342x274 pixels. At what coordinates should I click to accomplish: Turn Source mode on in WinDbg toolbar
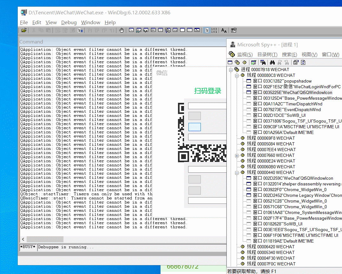(x=207, y=30)
